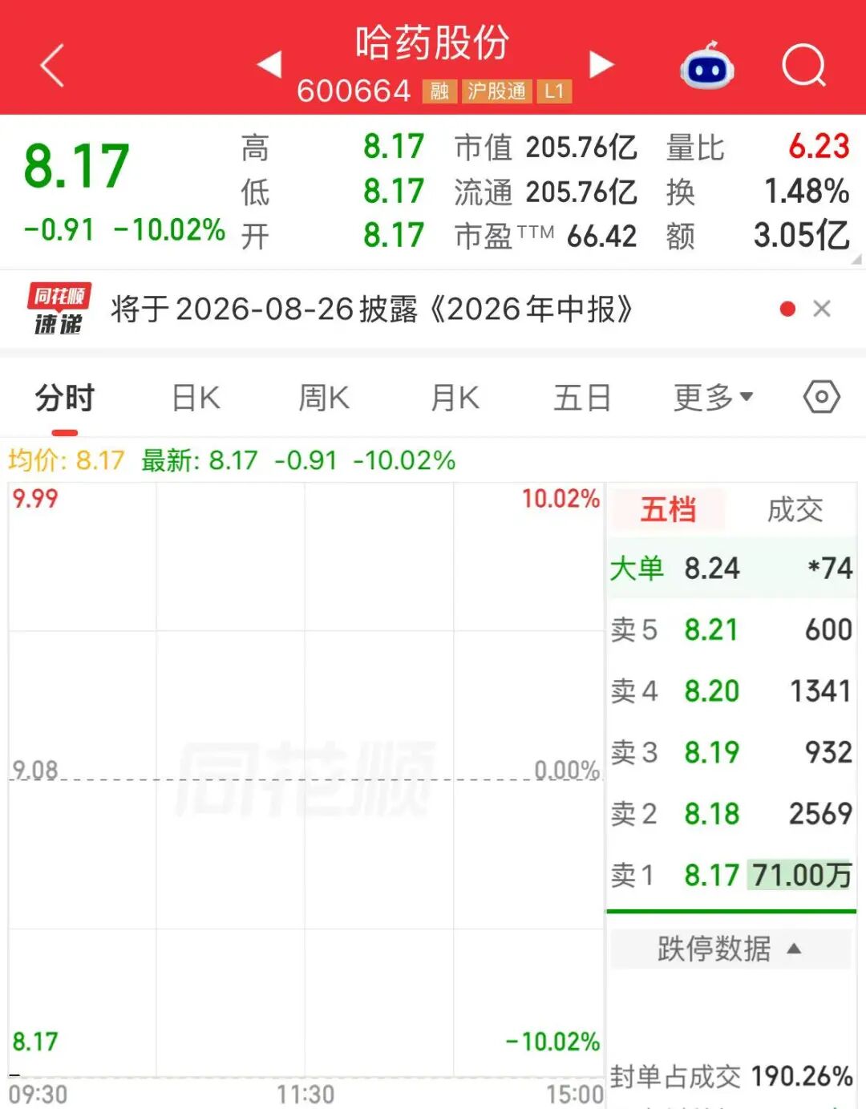Select the 分时 chart tab
Viewport: 866px width, 1109px height.
pyautogui.click(x=65, y=398)
